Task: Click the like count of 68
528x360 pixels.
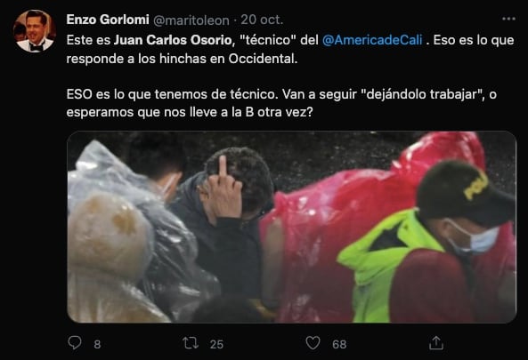Action: [339, 344]
